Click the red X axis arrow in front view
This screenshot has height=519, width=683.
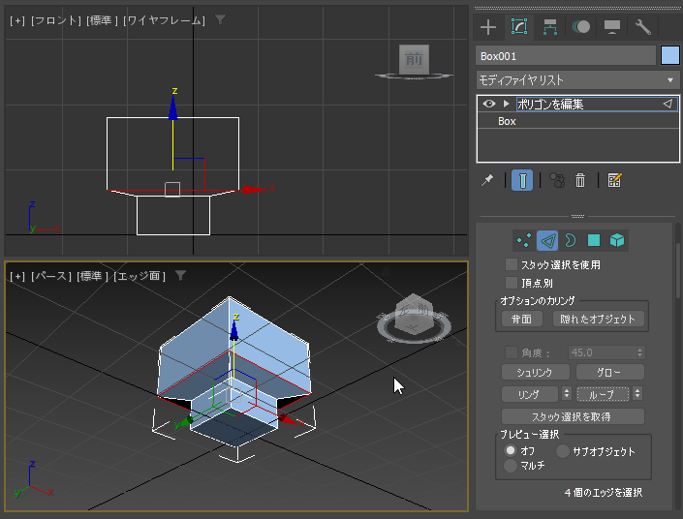255,190
